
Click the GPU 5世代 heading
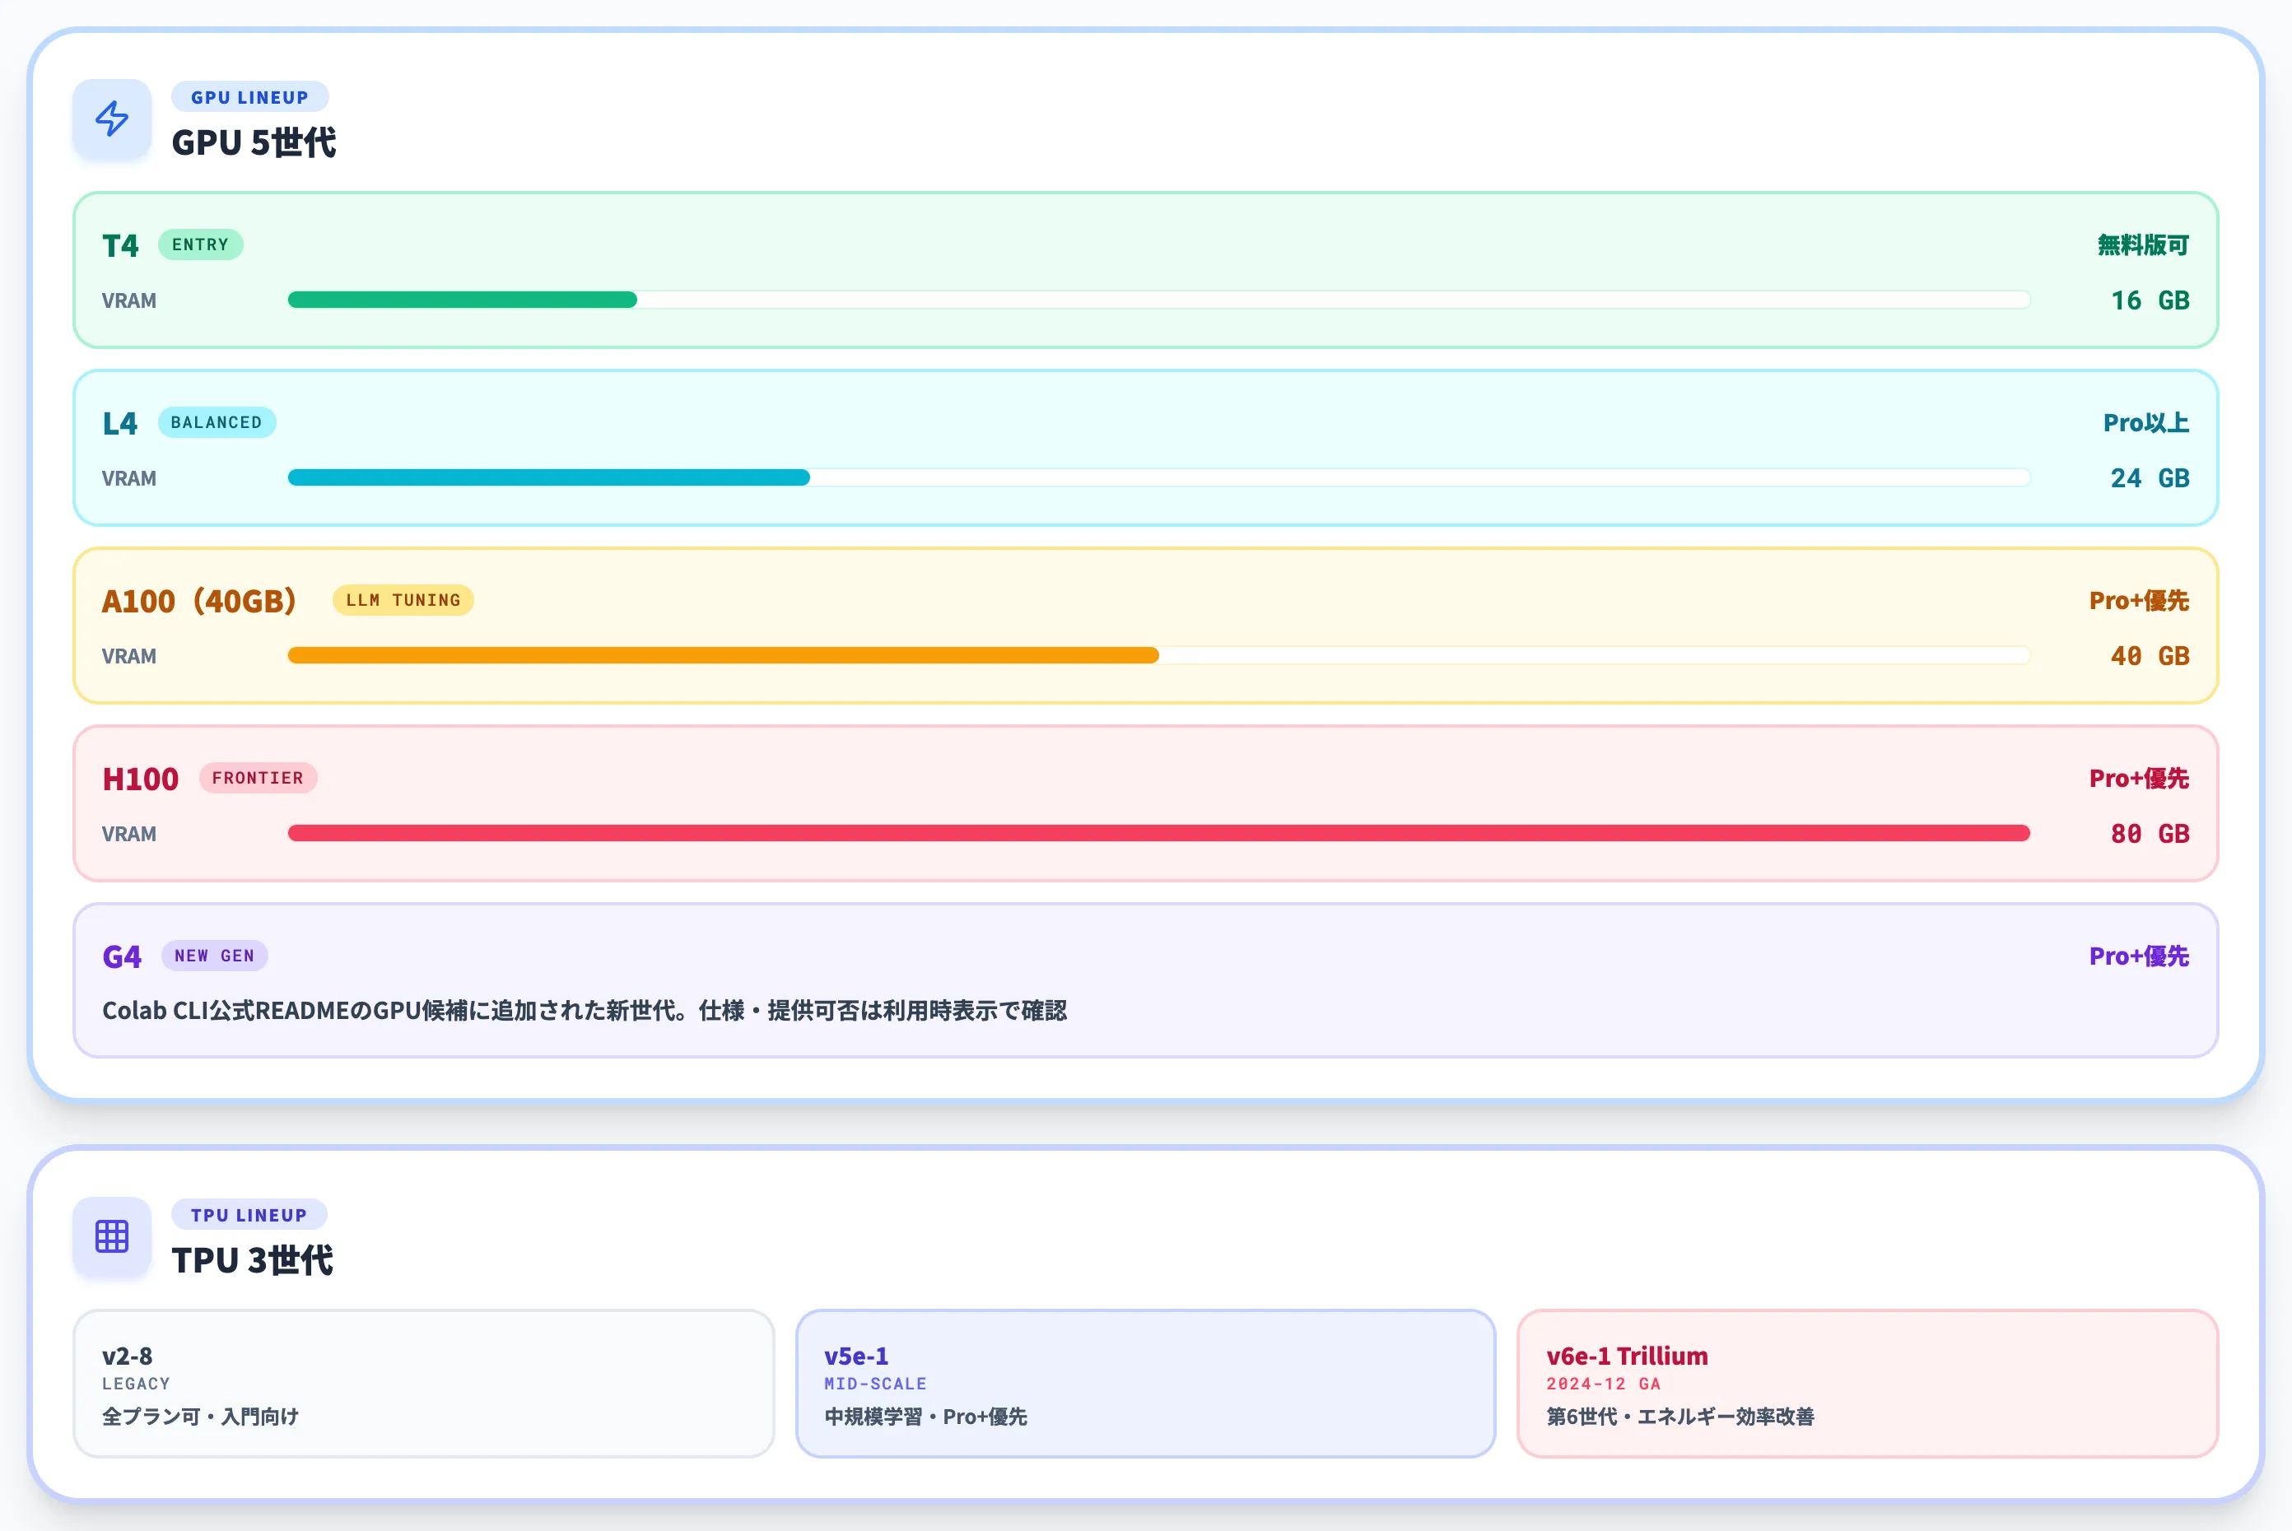coord(254,142)
